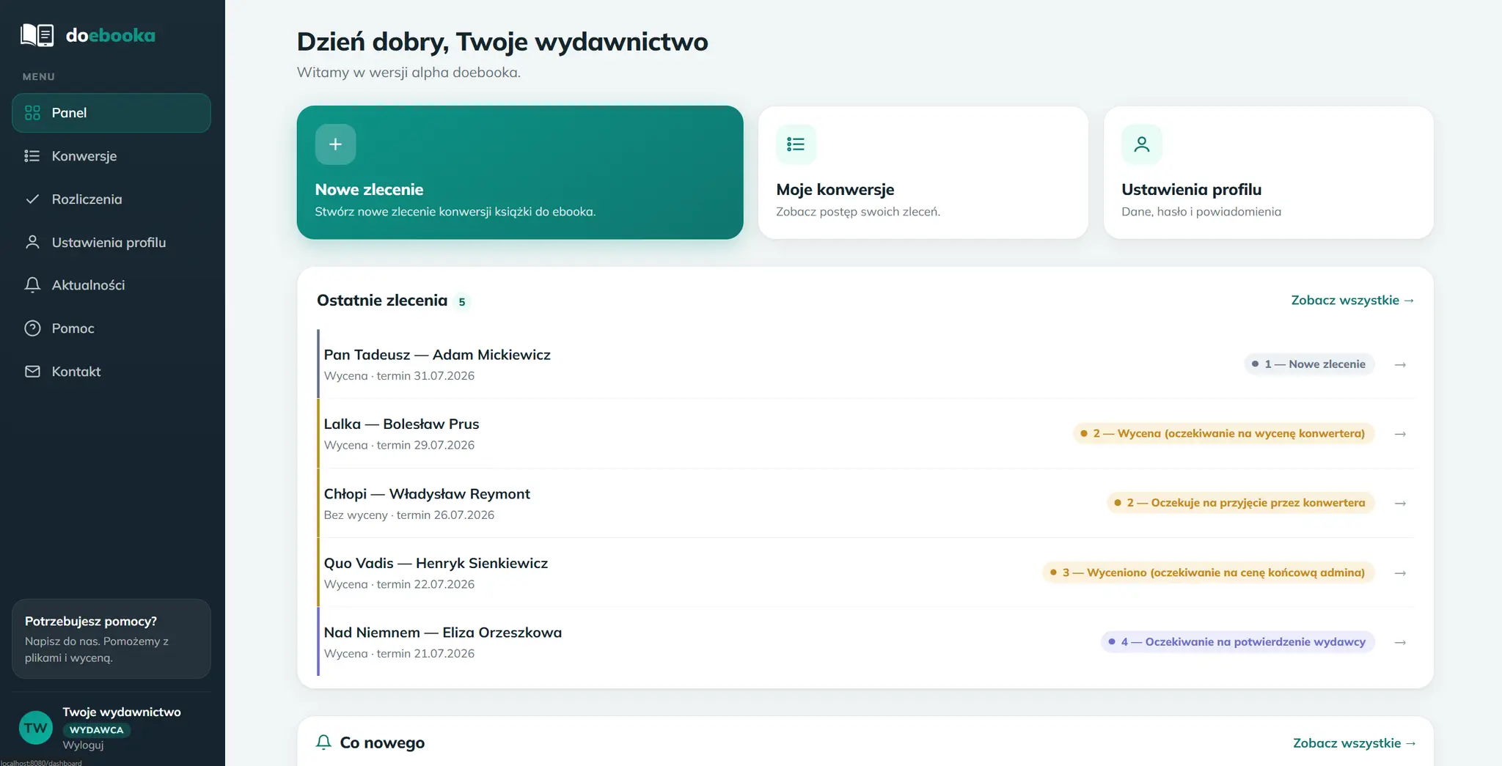Viewport: 1502px width, 766px height.
Task: Click Zobacz wszystkie in Co nowego
Action: (x=1354, y=743)
